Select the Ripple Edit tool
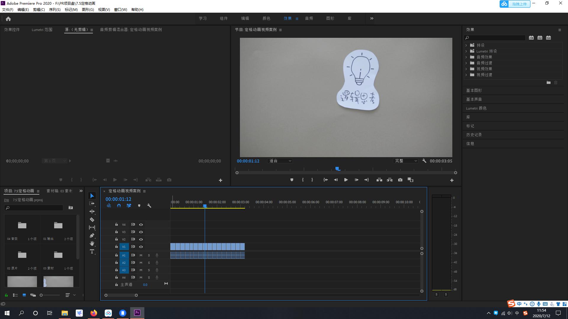The height and width of the screenshot is (319, 568). click(x=92, y=211)
